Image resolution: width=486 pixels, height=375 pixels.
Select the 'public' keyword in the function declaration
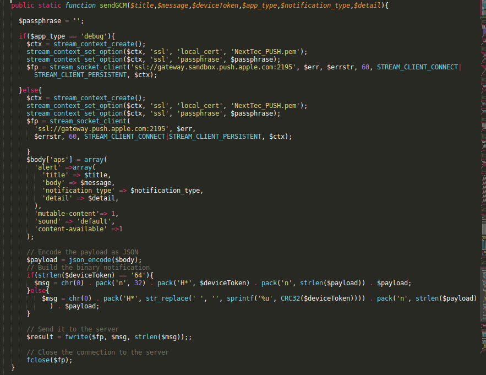(x=23, y=6)
